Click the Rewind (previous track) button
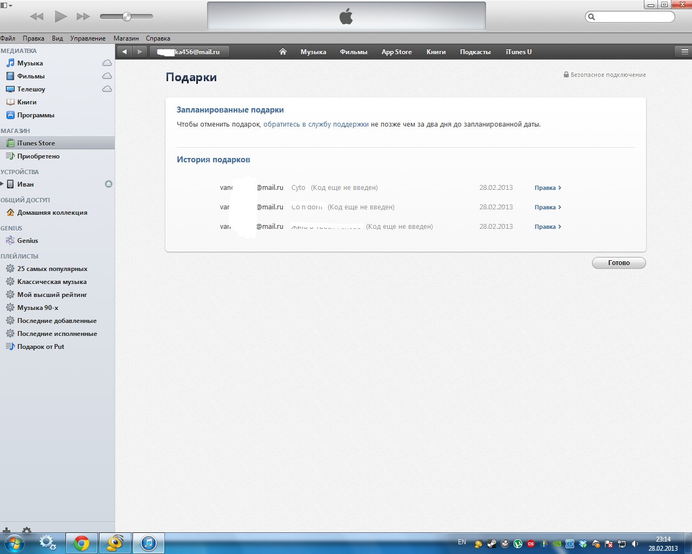The height and width of the screenshot is (554, 692). pyautogui.click(x=37, y=16)
